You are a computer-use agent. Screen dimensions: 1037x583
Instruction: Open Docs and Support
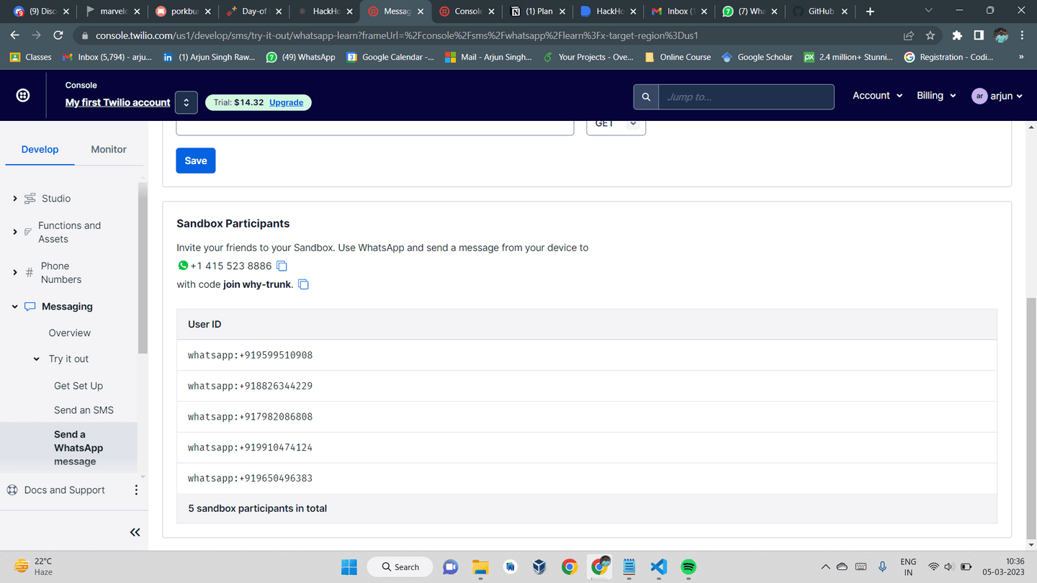pyautogui.click(x=64, y=490)
